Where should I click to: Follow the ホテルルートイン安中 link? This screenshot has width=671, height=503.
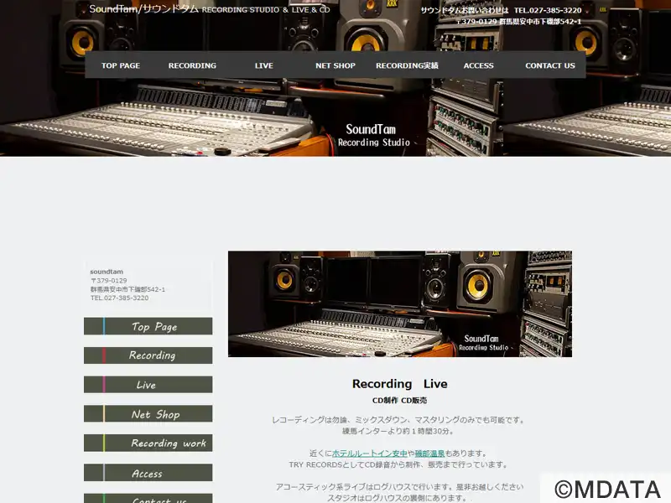pos(369,454)
